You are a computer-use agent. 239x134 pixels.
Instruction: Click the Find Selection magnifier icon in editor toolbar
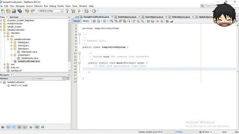(112, 21)
